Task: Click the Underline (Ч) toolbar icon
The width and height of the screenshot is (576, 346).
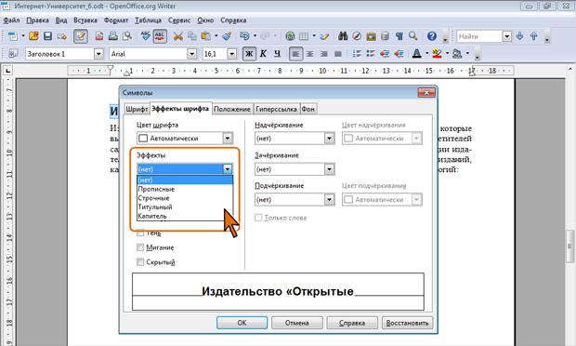Action: [x=278, y=54]
